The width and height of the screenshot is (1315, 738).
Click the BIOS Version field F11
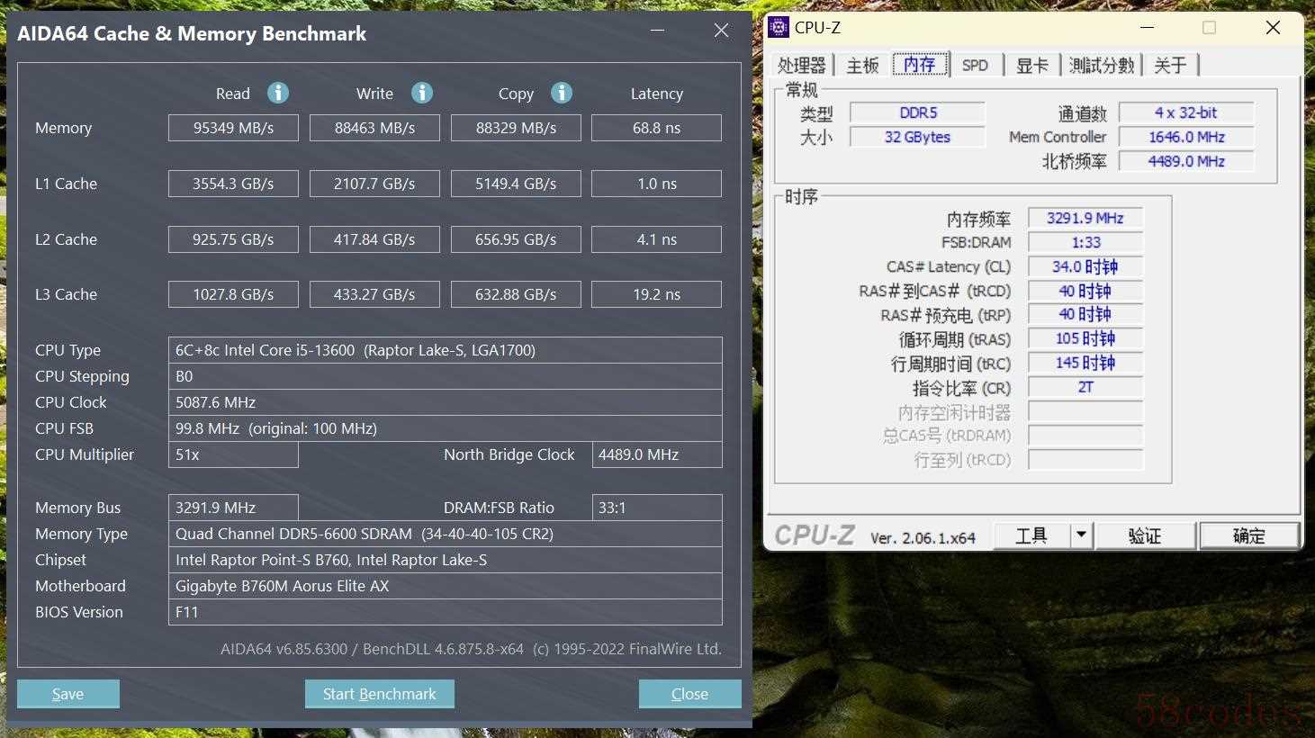click(445, 612)
